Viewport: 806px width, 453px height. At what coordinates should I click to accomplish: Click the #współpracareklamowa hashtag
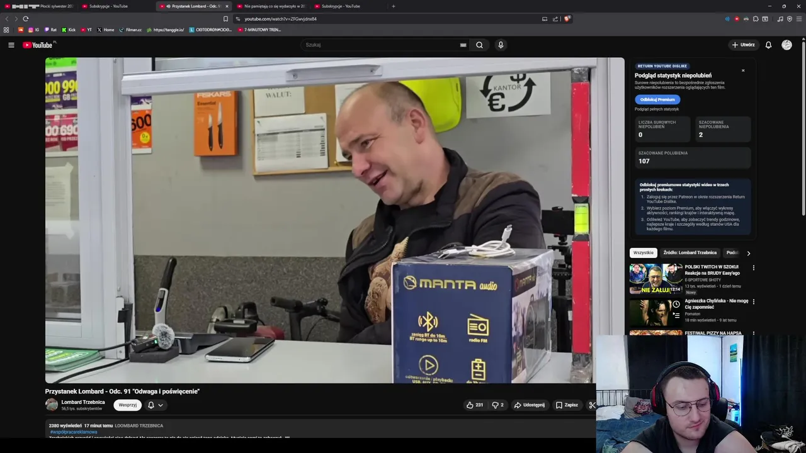[74, 432]
